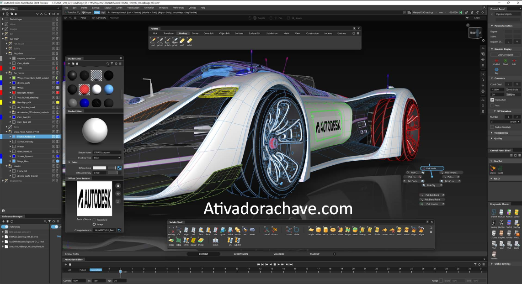Choose the transf transform tool in Subdiv Shelf
Image resolution: width=522 pixels, height=284 pixels.
pyautogui.click(x=266, y=231)
